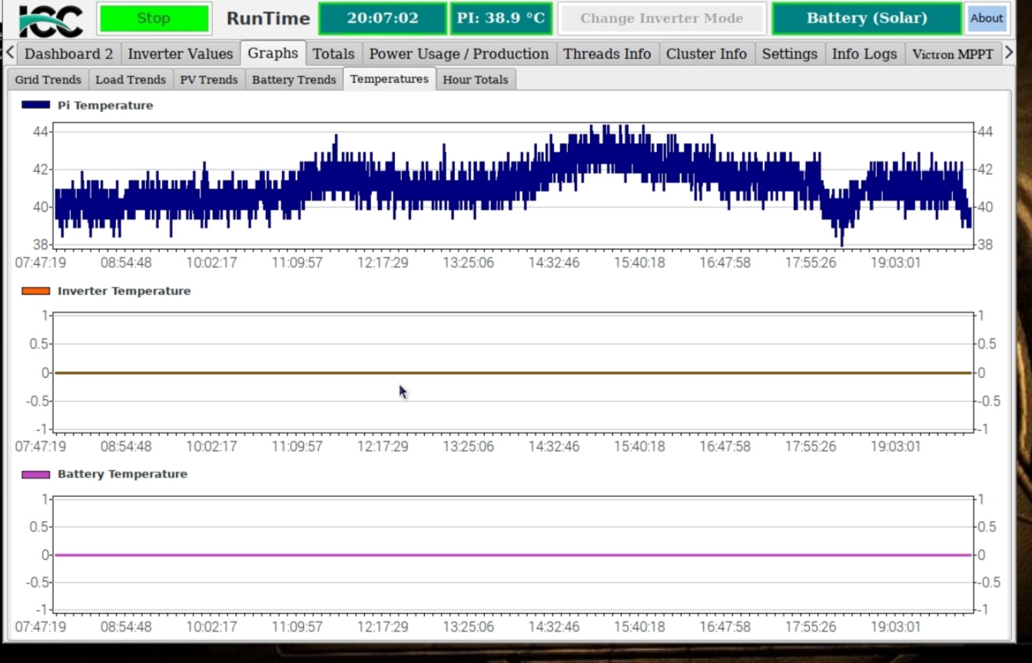Select the Graphs tab
Viewport: 1032px width, 663px height.
click(x=273, y=53)
